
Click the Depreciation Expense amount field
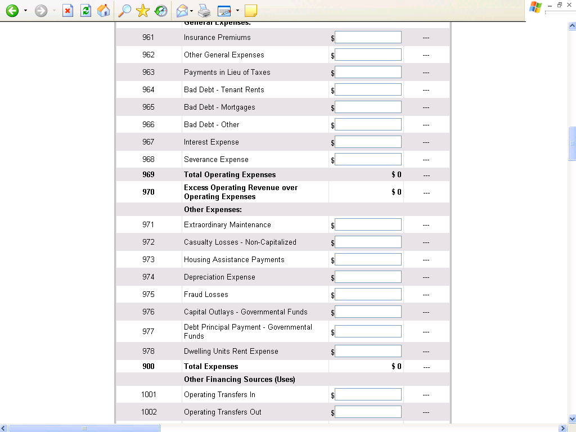pyautogui.click(x=368, y=277)
